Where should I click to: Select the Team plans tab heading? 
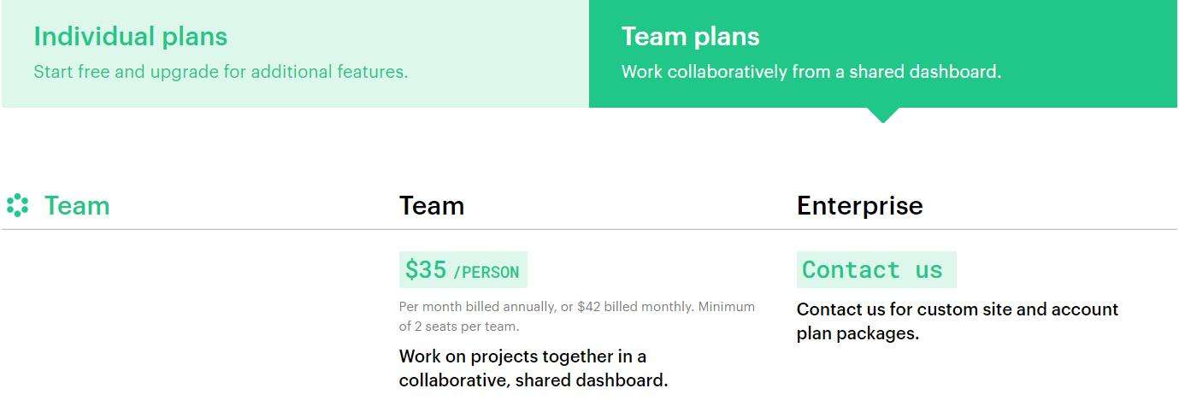point(690,37)
